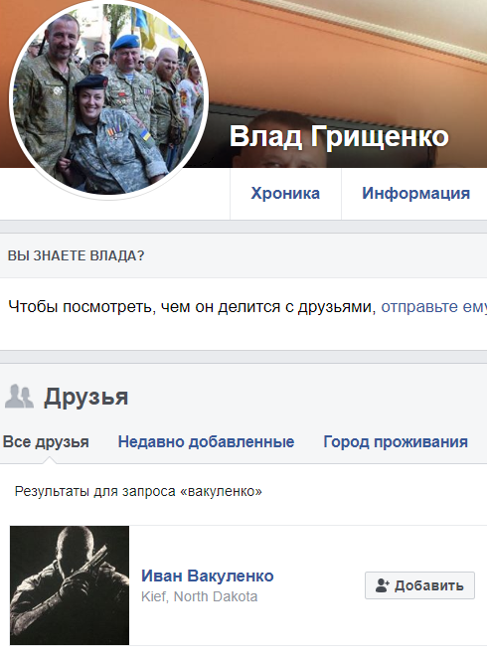Click the Добавить friend button
Viewport: 487px width, 659px height.
419,585
